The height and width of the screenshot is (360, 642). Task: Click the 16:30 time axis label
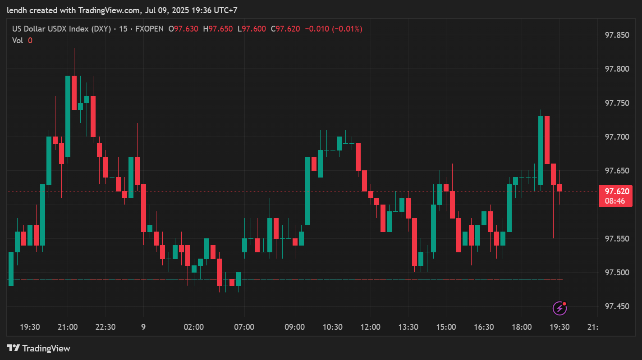pyautogui.click(x=484, y=327)
